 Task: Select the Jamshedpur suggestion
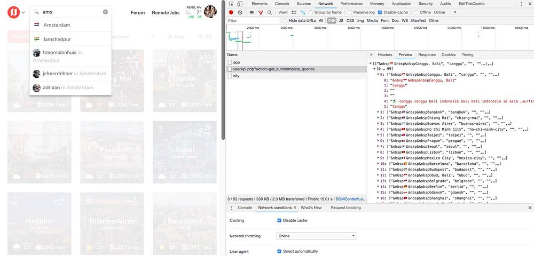70,39
